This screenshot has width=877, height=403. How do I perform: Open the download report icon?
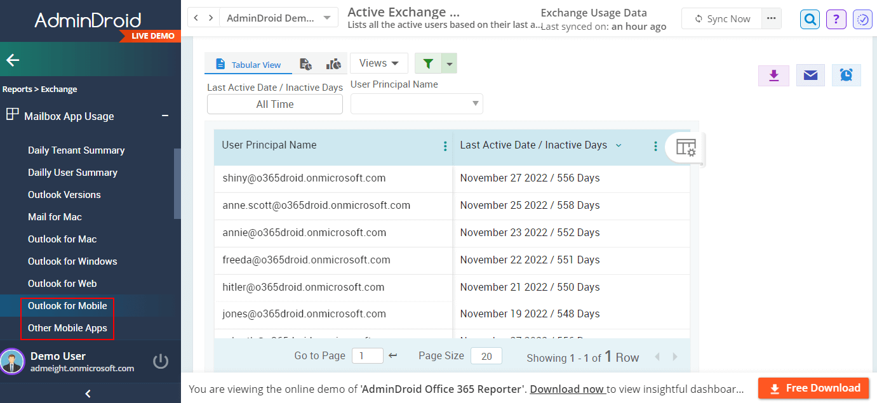pyautogui.click(x=773, y=75)
